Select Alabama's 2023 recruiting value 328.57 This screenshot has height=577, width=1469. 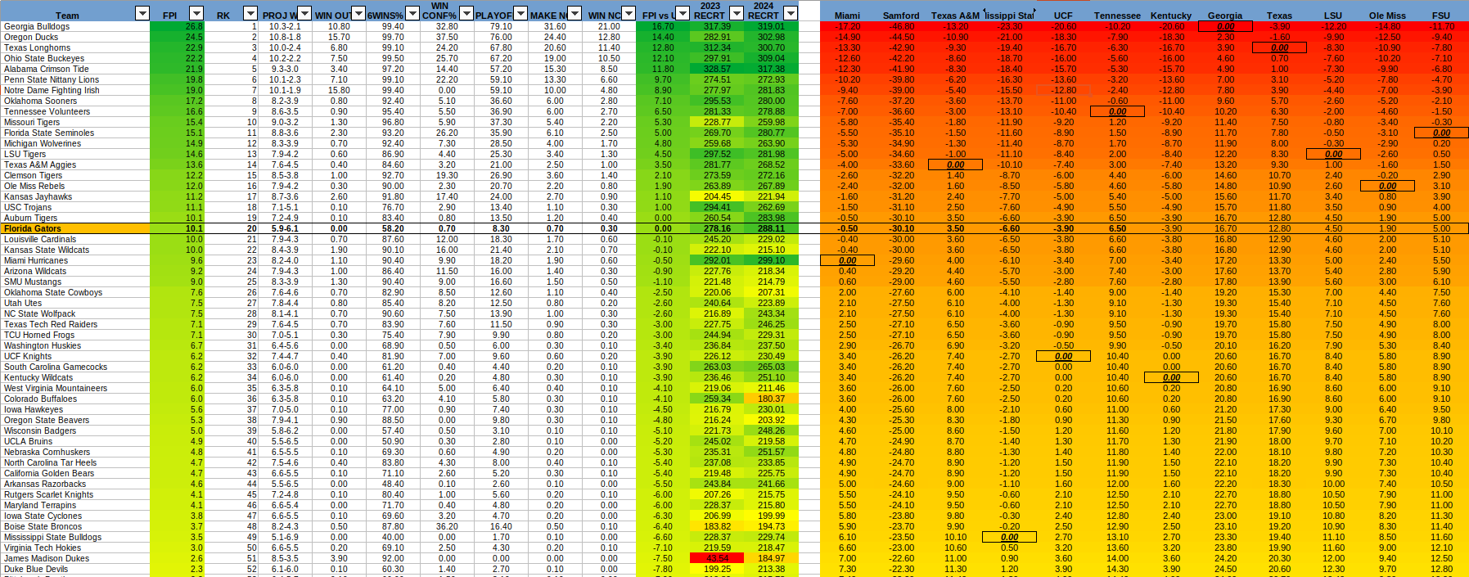(x=717, y=69)
